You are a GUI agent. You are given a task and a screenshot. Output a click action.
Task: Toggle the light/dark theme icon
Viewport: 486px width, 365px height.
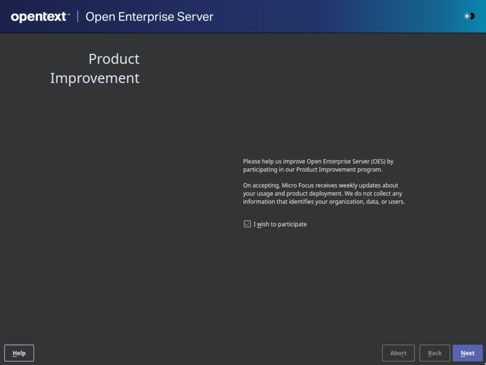pyautogui.click(x=469, y=16)
